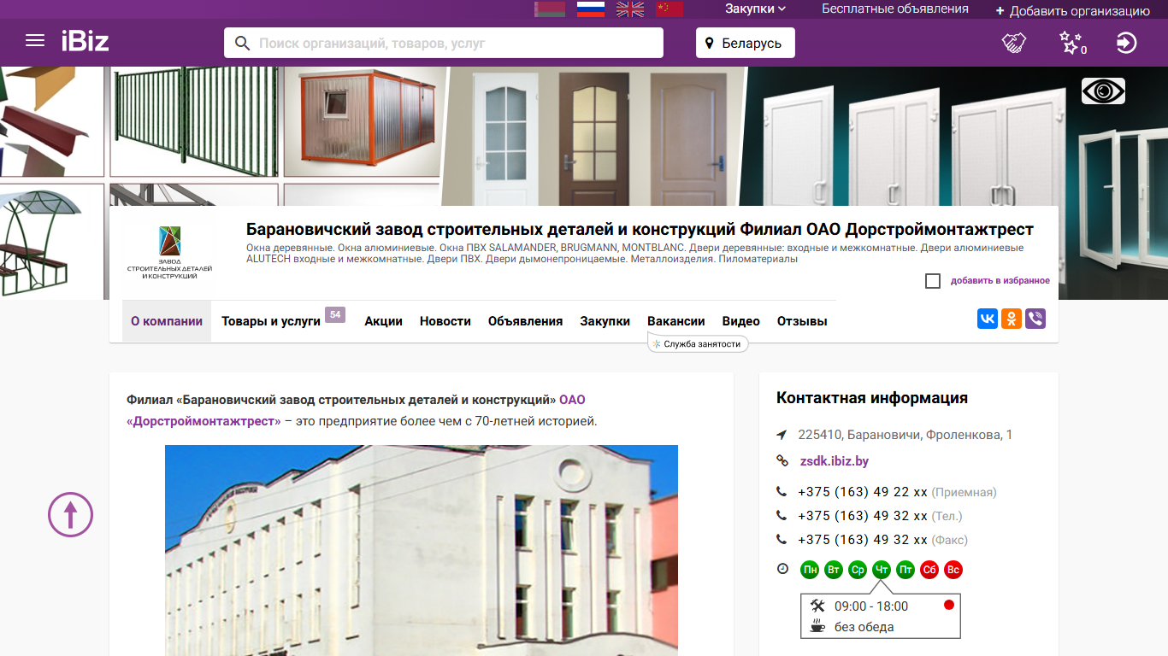Switch language with the Chinese flag
The height and width of the screenshot is (656, 1168).
click(x=670, y=9)
